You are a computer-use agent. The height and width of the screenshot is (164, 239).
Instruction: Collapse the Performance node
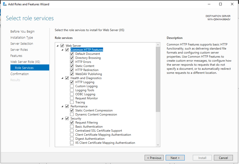pos(62,106)
